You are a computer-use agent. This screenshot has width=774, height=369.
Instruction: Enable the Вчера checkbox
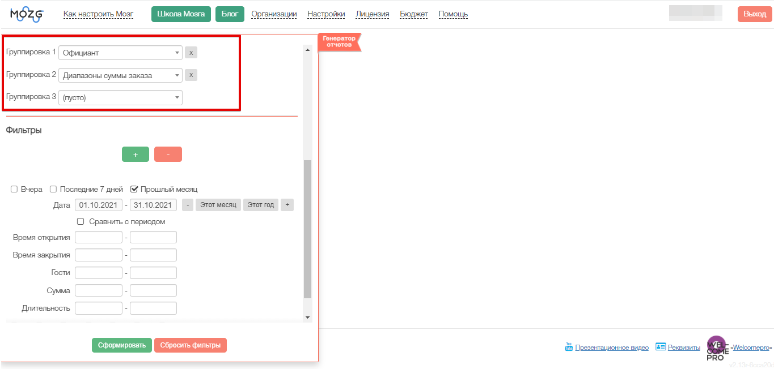[14, 190]
